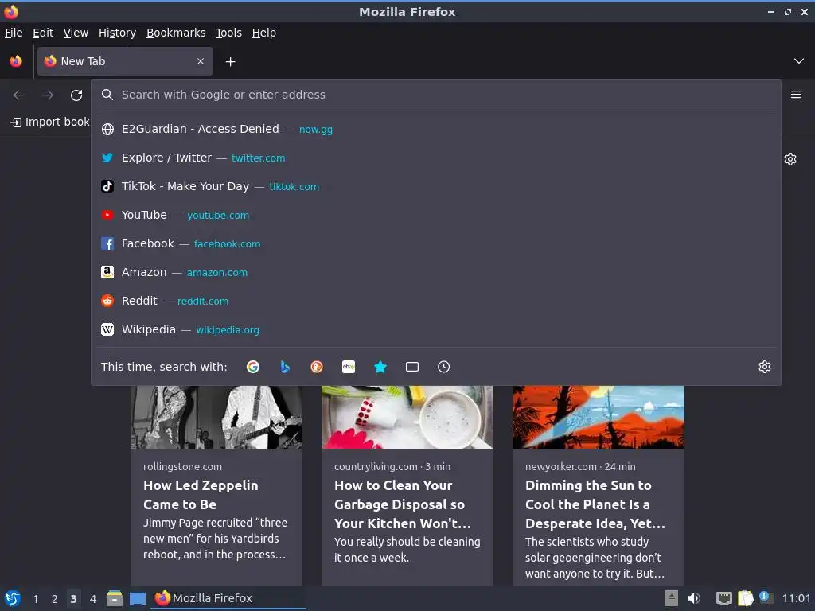Select the New Tab tab
This screenshot has height=611, width=815.
click(125, 61)
